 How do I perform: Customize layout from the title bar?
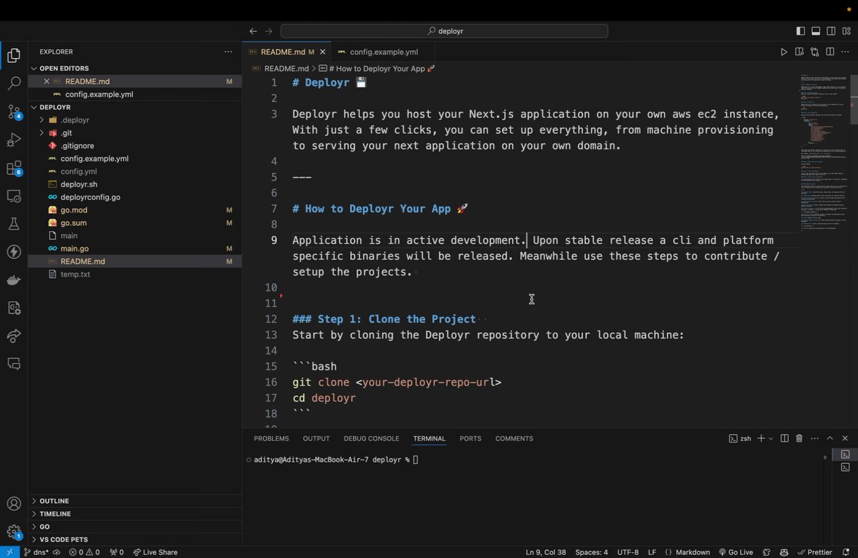pos(847,31)
